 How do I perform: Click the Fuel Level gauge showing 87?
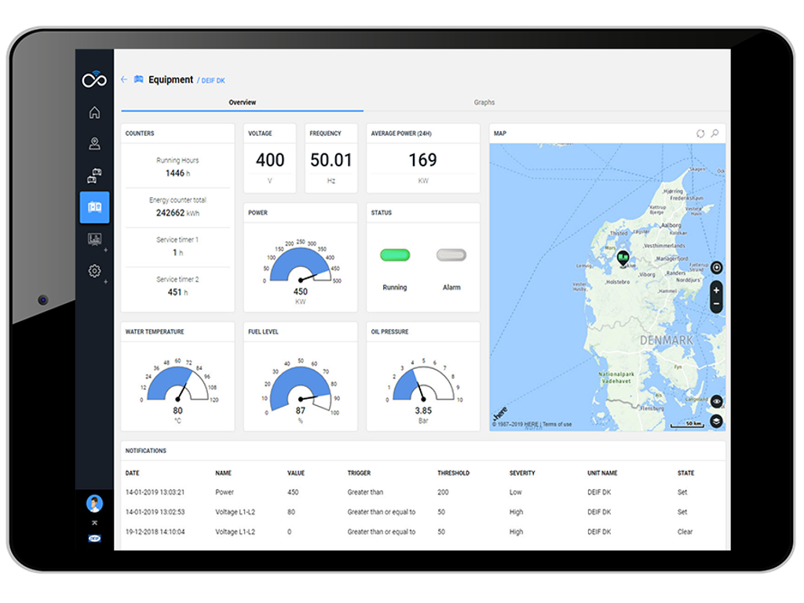tap(301, 388)
